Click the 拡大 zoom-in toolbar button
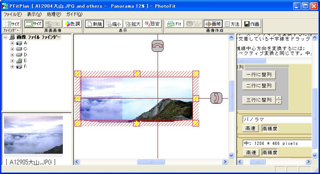The height and width of the screenshot is (174, 320). (x=133, y=24)
